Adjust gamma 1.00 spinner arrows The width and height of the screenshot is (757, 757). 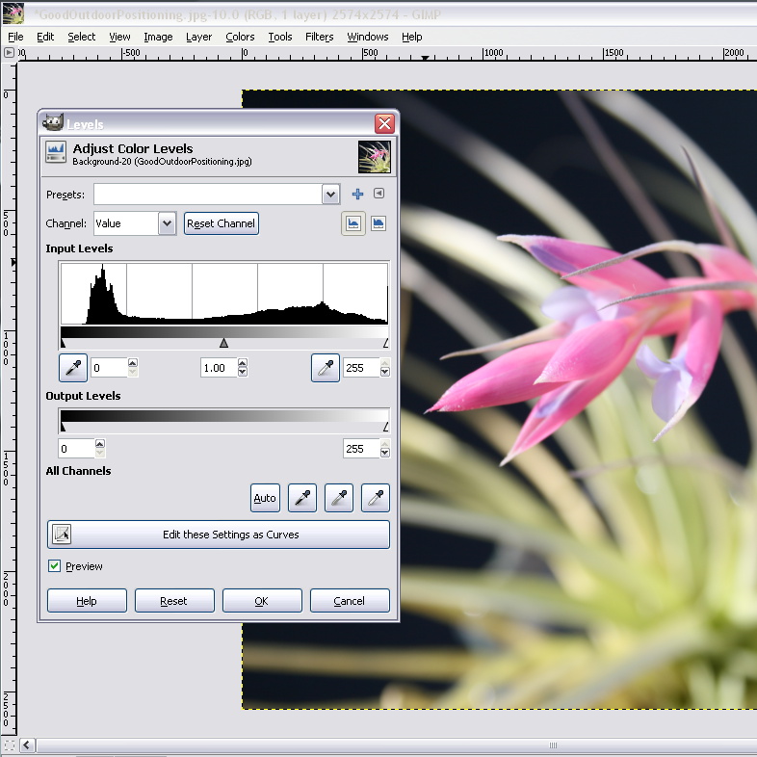(243, 367)
